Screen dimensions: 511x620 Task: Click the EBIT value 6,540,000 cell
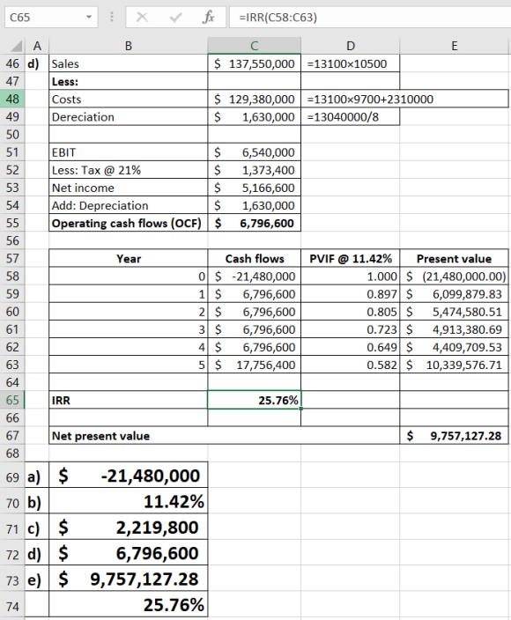pos(255,152)
